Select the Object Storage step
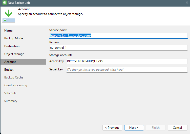This screenshot has height=134, width=190. coord(14,54)
